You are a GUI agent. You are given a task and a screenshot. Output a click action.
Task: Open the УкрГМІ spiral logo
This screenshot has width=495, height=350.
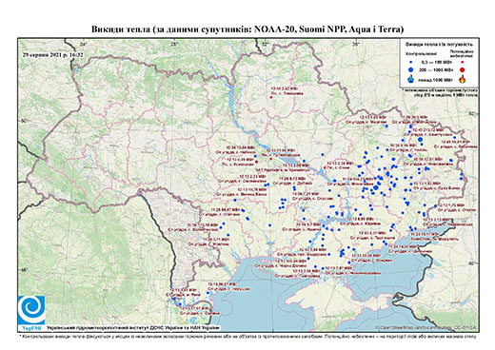(31, 310)
